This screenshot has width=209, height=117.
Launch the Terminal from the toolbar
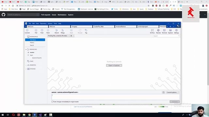[x=164, y=31]
